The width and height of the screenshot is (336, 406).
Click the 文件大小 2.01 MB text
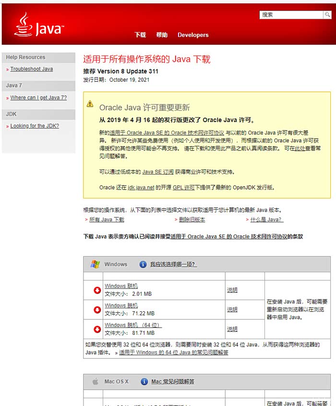128,294
